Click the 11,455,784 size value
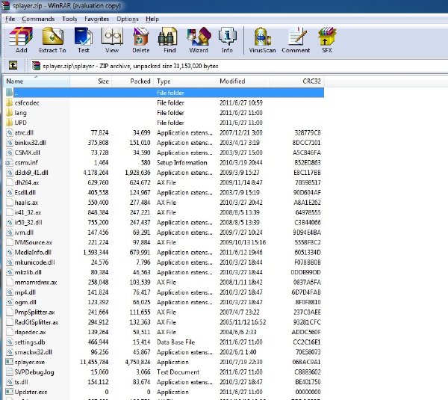Viewport: 448px width, 400px height. click(94, 362)
